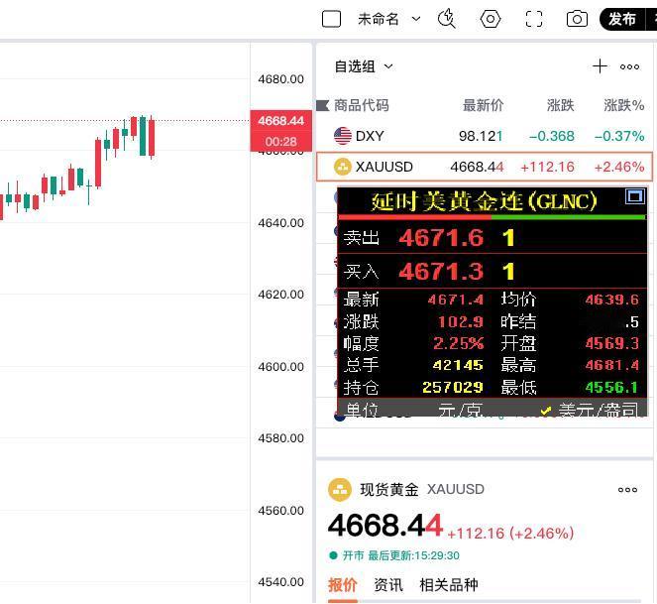The image size is (657, 604).
Task: Take a chart snapshot with camera icon
Action: click(577, 19)
